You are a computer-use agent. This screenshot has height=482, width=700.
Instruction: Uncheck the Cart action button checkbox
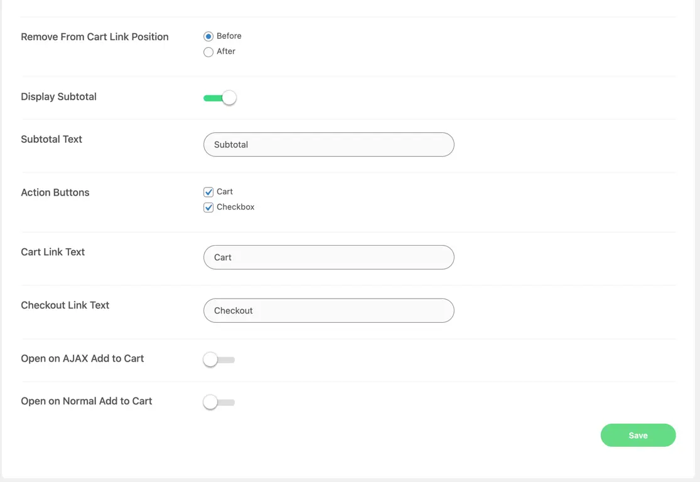208,192
